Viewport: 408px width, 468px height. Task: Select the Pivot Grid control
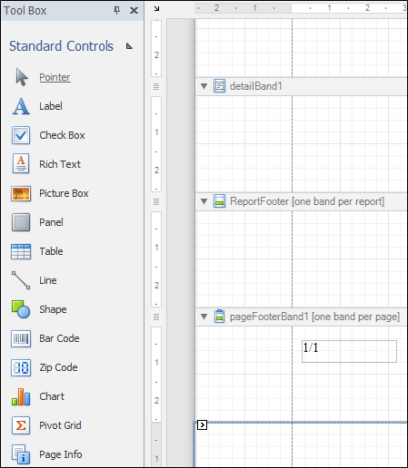pyautogui.click(x=46, y=425)
